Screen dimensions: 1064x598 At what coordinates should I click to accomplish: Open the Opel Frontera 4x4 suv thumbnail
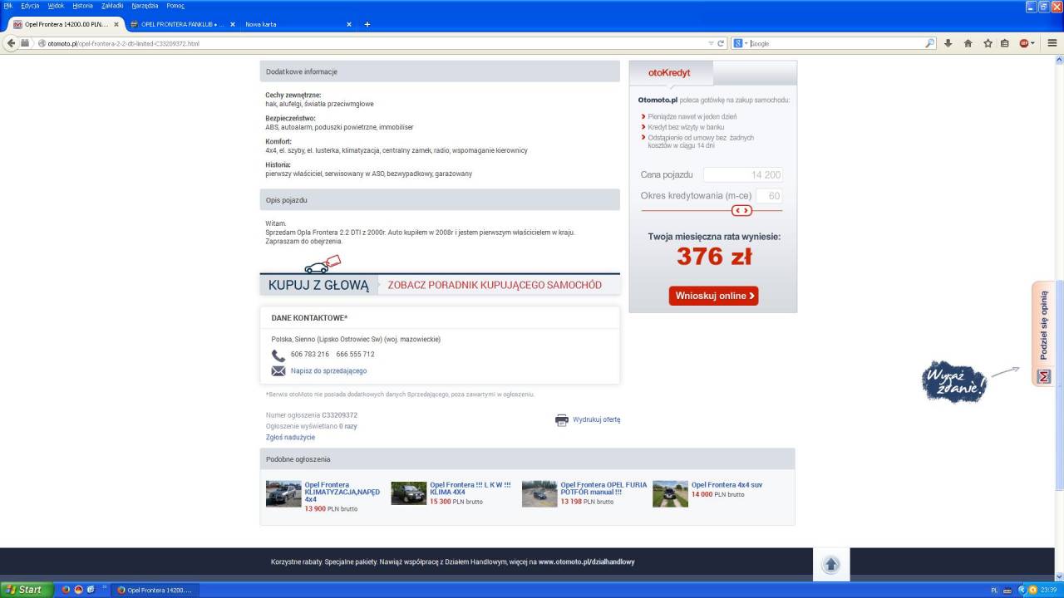click(x=670, y=493)
